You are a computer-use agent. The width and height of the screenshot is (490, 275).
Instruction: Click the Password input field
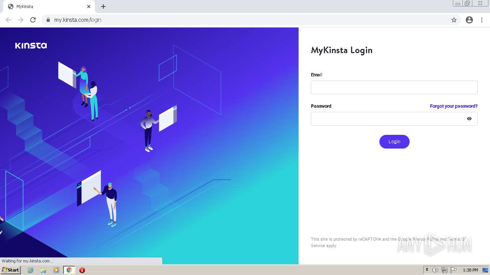point(394,119)
